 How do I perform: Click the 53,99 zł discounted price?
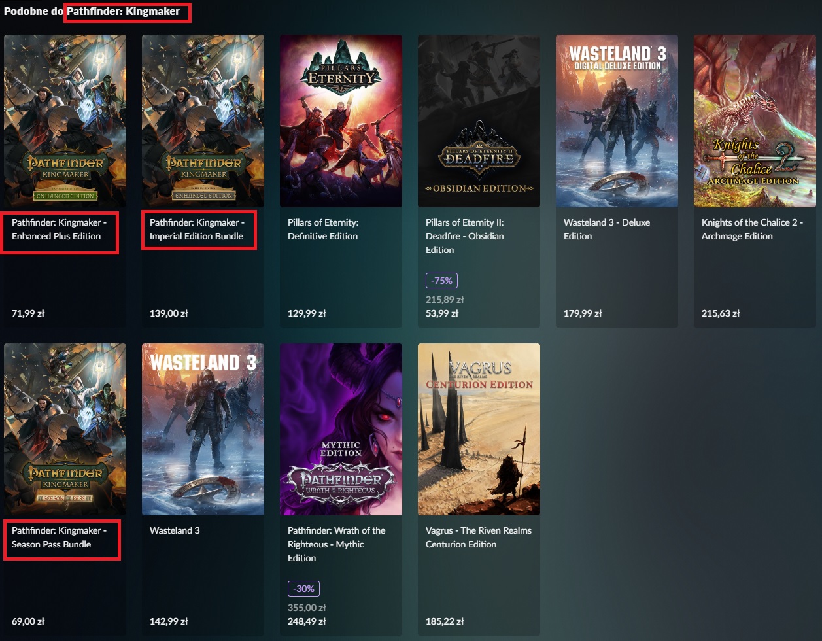click(442, 313)
